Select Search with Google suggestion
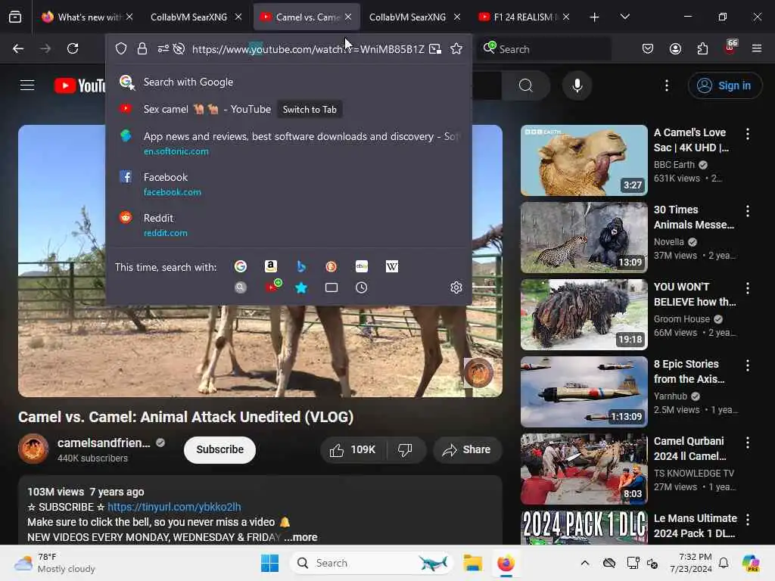 (x=289, y=82)
